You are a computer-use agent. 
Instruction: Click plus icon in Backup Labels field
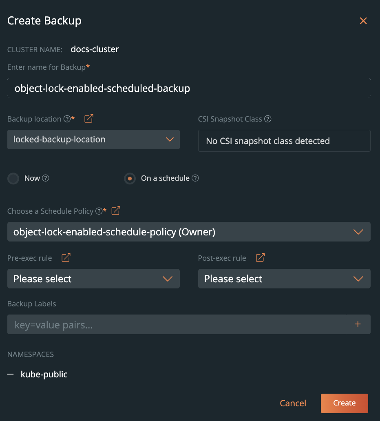(x=358, y=324)
